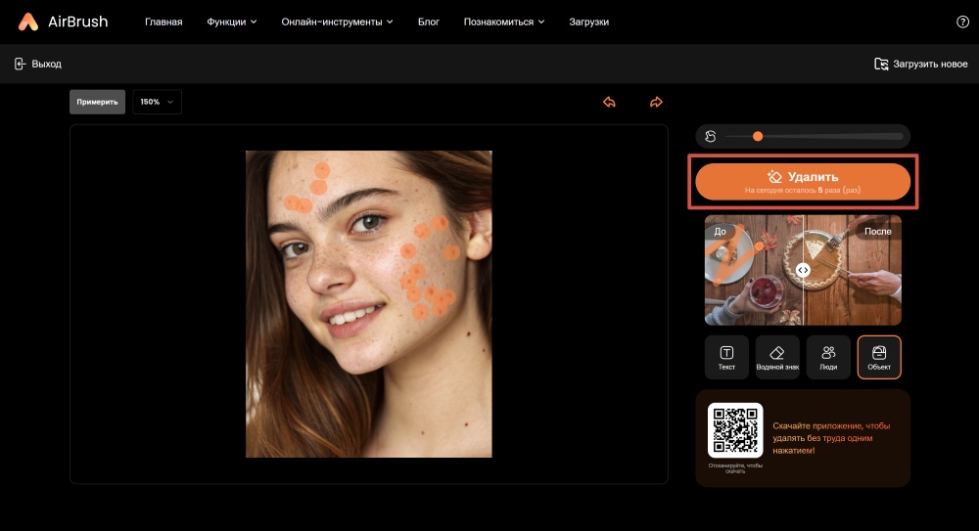The image size is (979, 531).
Task: Expand the Функции menu
Action: click(232, 22)
